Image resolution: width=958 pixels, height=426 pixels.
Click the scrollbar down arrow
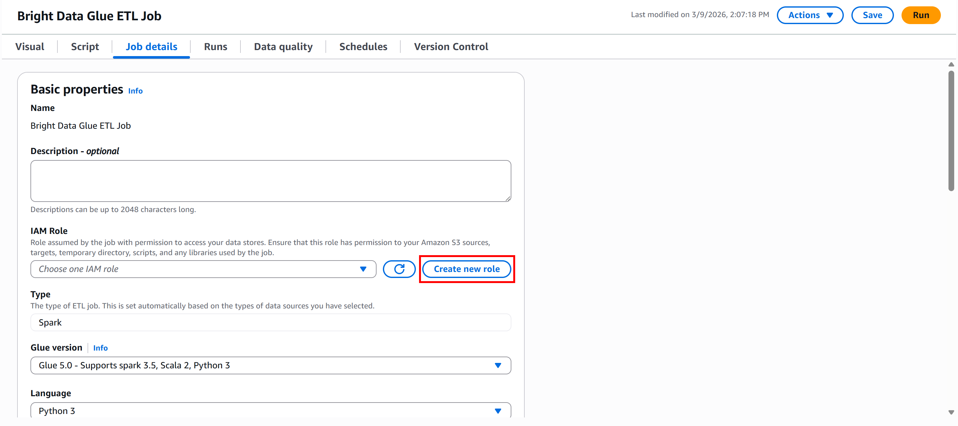(951, 412)
